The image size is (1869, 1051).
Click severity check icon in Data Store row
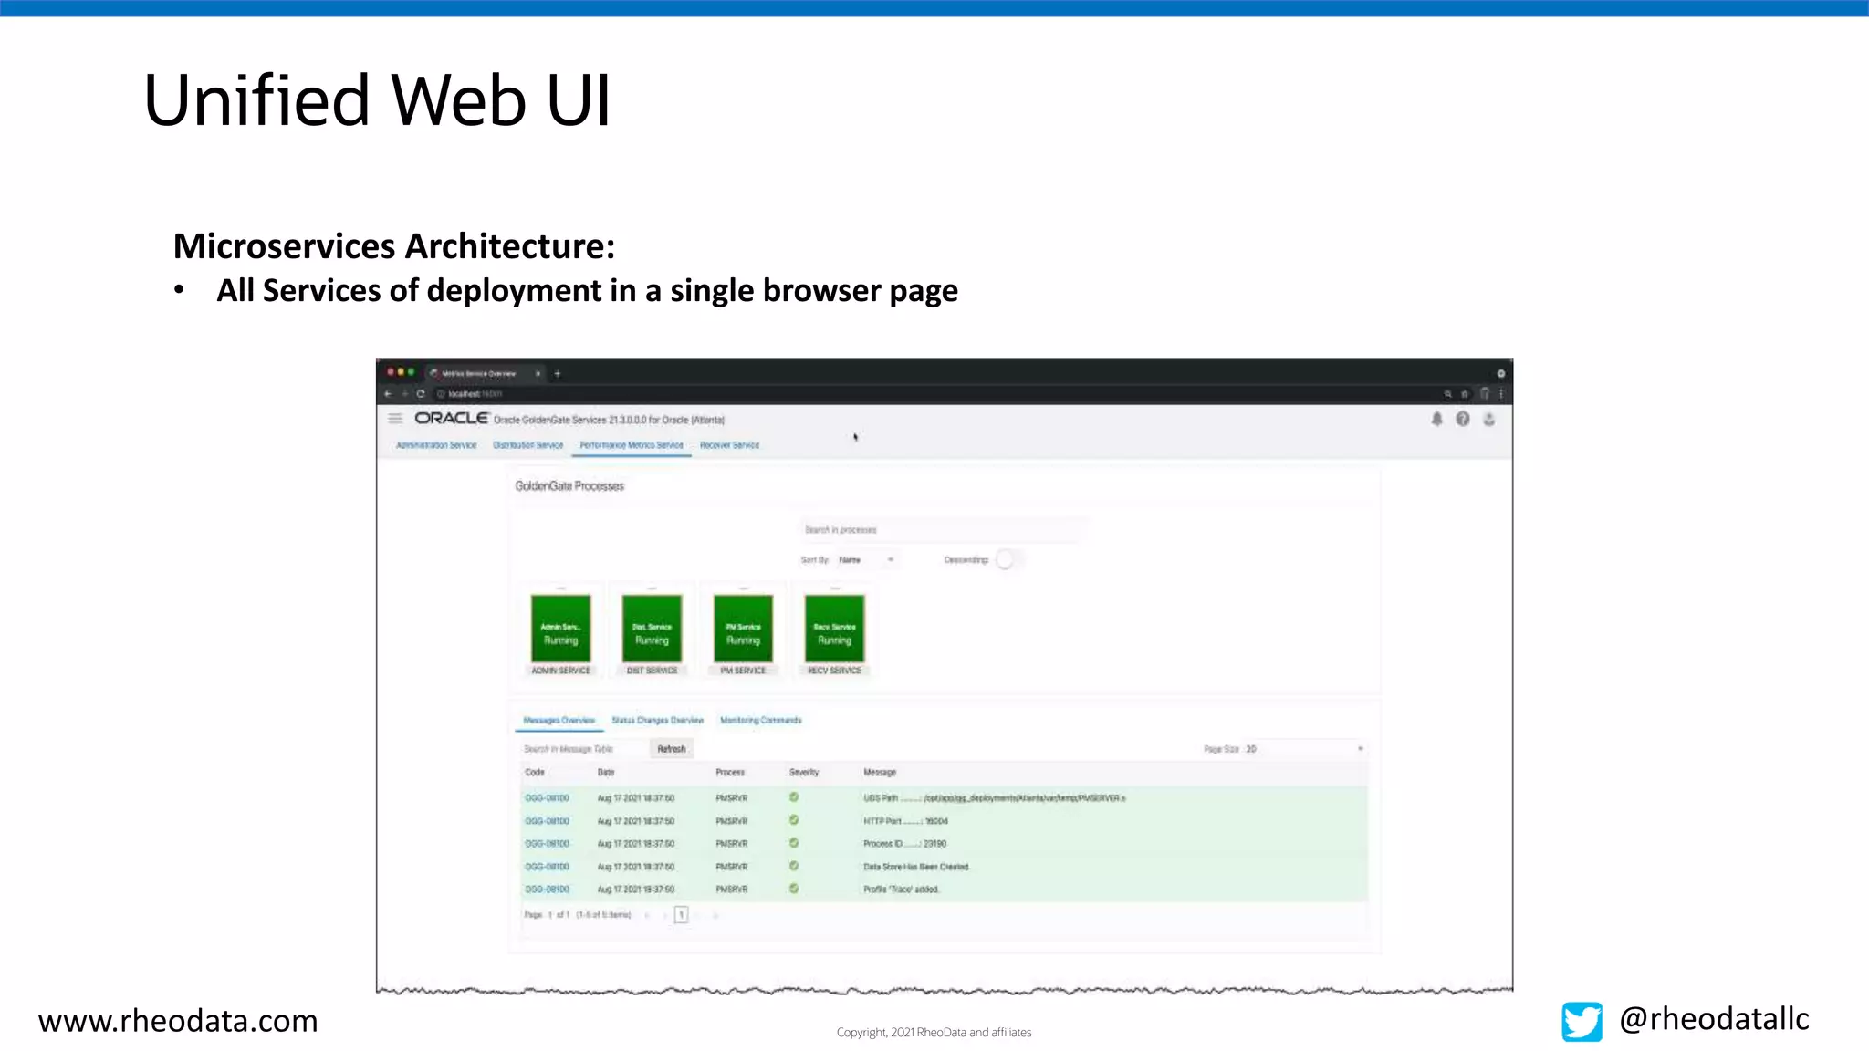tap(794, 866)
